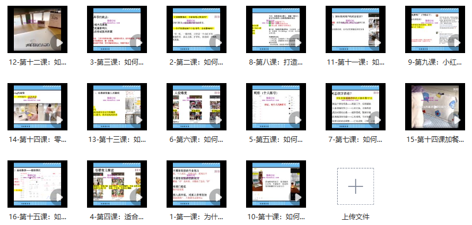This screenshot has height=225, width=472.
Task: Open the thumbnail of lesson 13-第十三课
Action: point(117,107)
